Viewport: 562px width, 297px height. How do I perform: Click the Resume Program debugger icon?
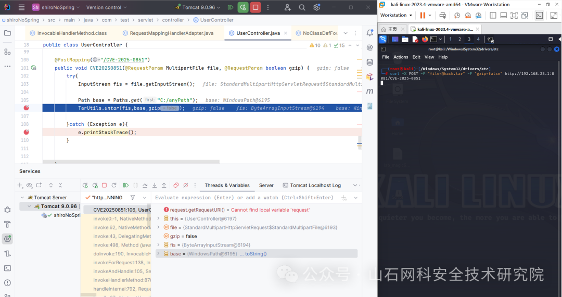tap(126, 185)
